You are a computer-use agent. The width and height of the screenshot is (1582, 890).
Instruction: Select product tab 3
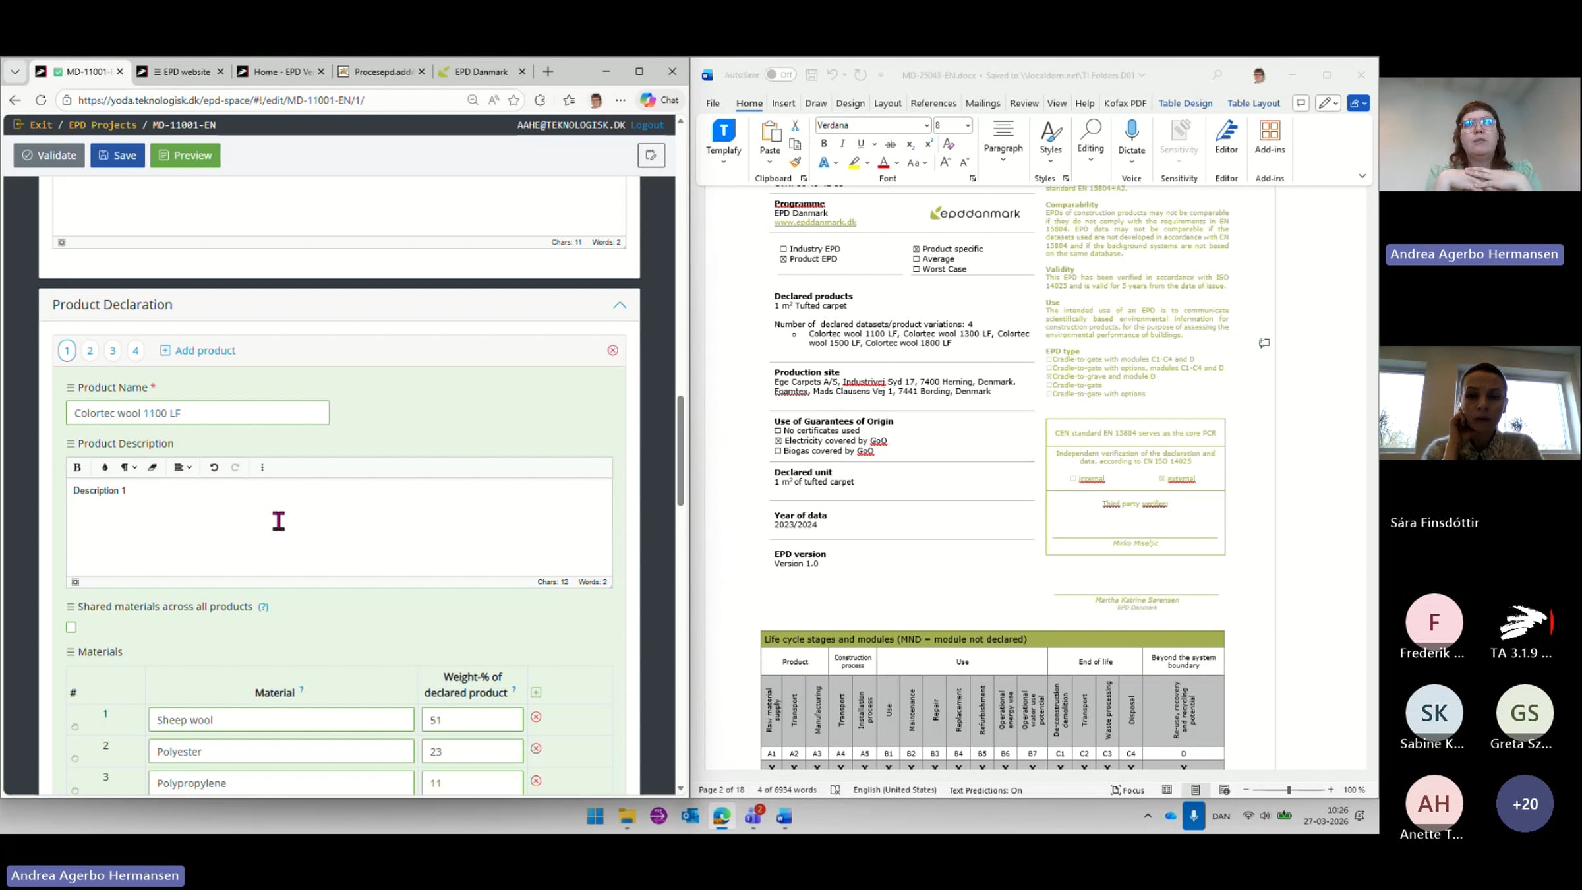coord(113,351)
